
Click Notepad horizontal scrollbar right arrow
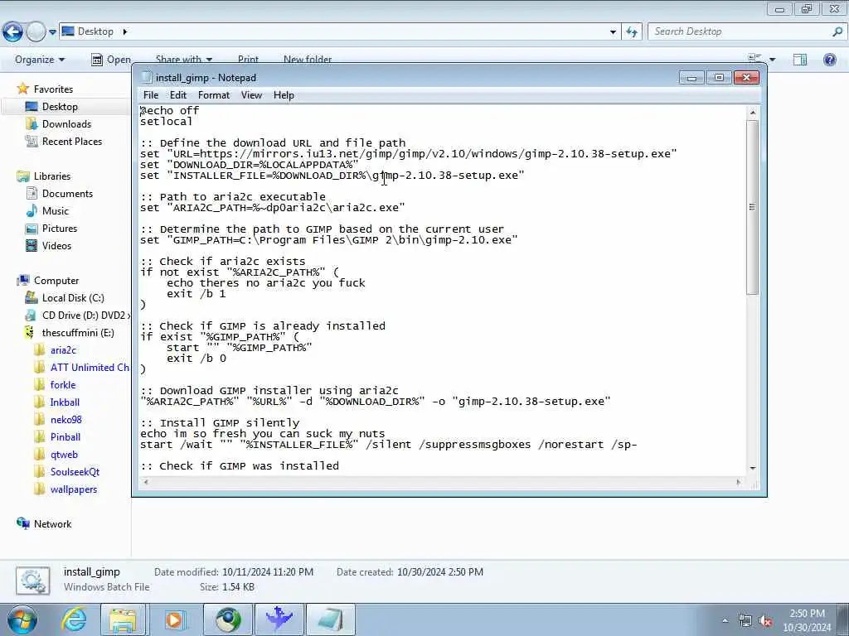pos(739,482)
